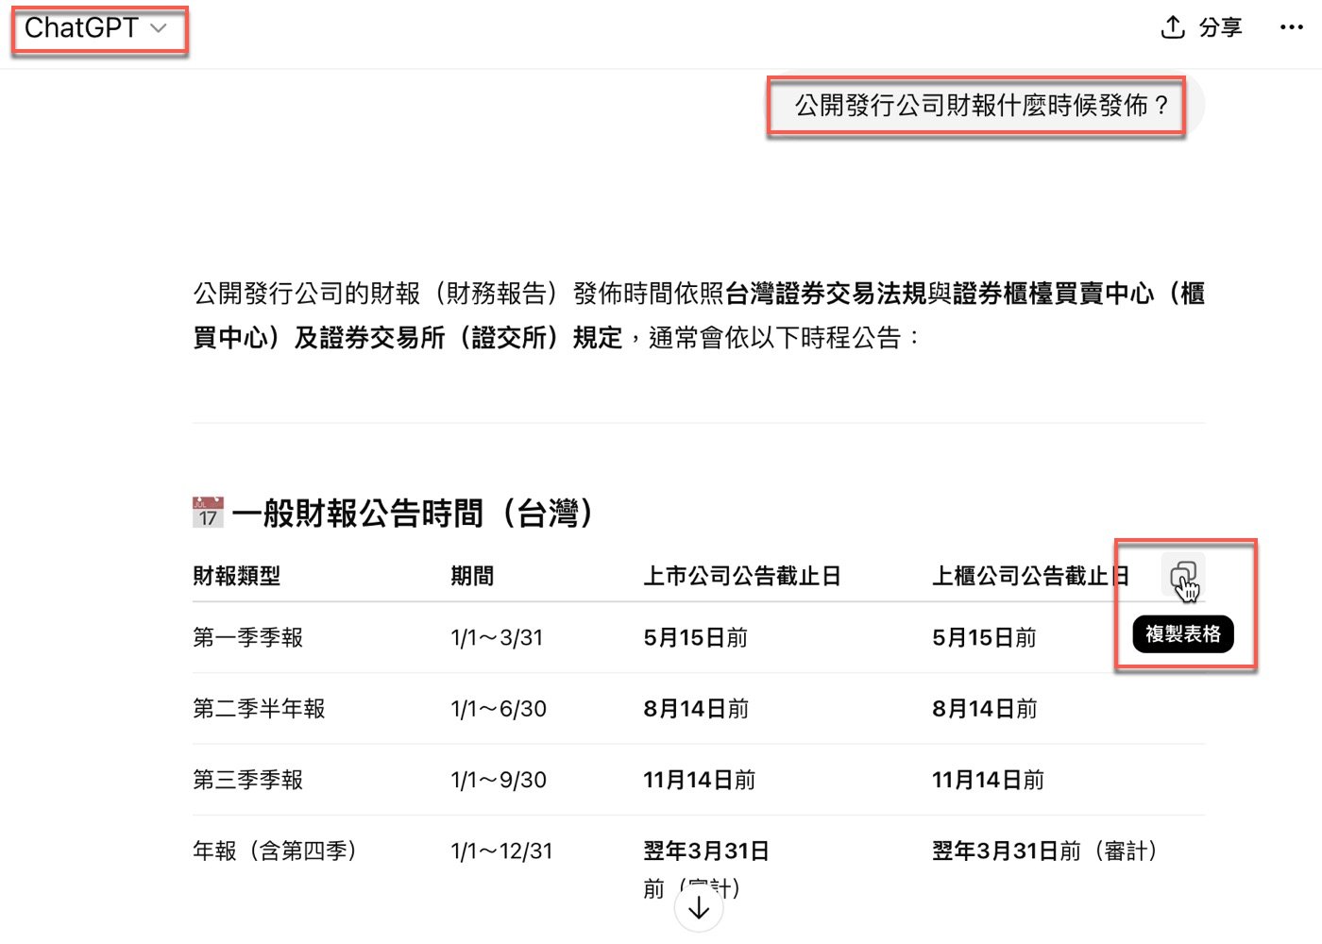Image resolution: width=1322 pixels, height=944 pixels.
Task: Click period cell 1/1～3/31
Action: pos(498,637)
